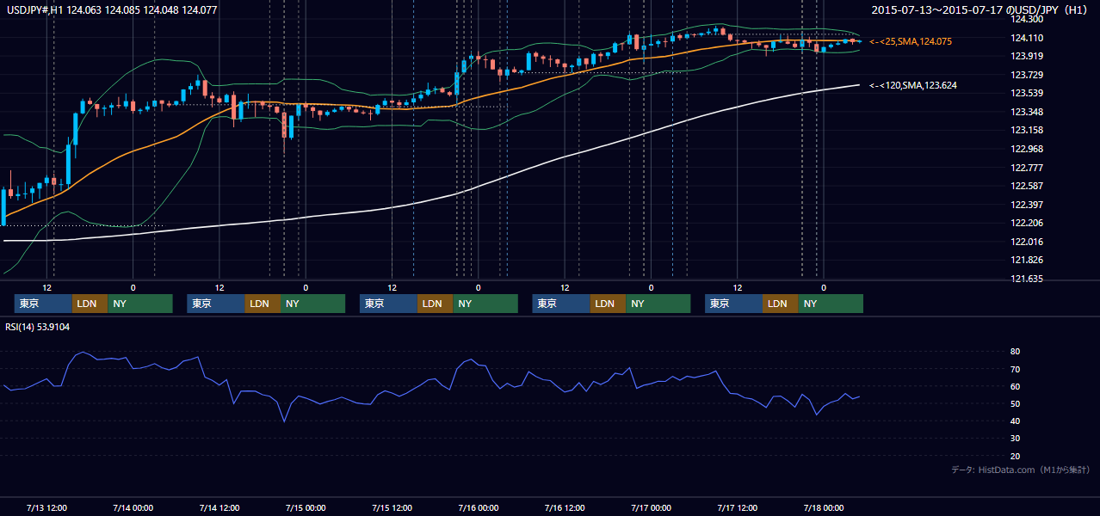Select the RSI(14) 53.9104 indicator label
1100x516 pixels.
pos(38,327)
